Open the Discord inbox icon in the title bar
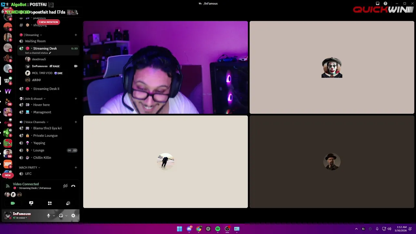Viewport: 416px width, 234px height. pos(378,4)
